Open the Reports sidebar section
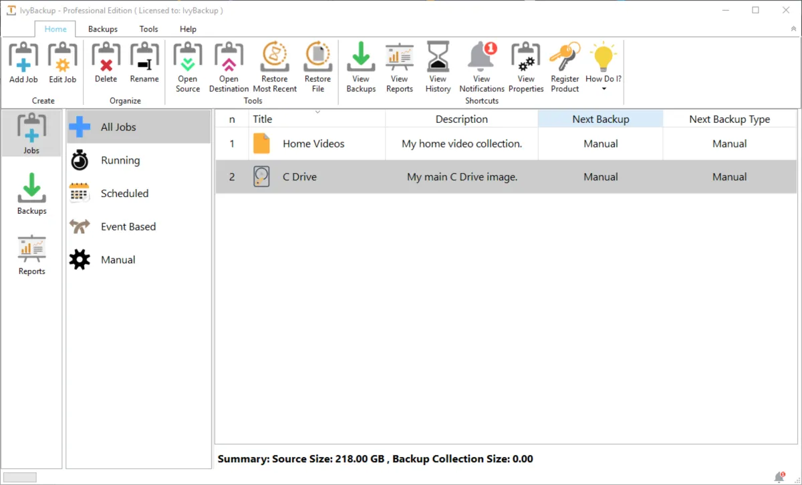The width and height of the screenshot is (802, 485). pos(31,255)
